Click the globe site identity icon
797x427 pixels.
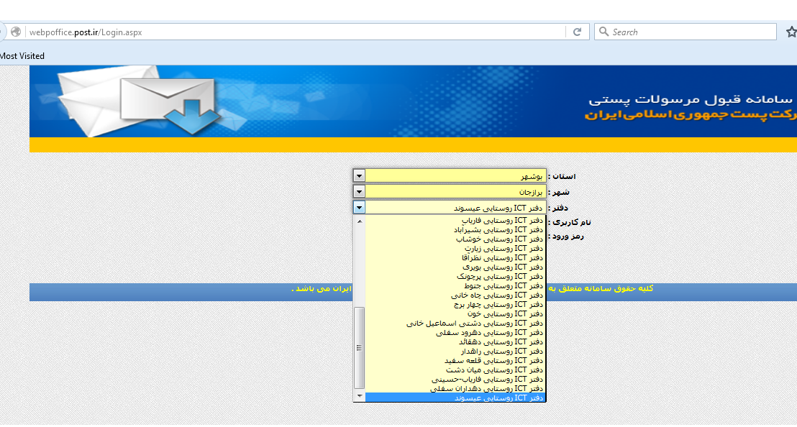coord(16,32)
